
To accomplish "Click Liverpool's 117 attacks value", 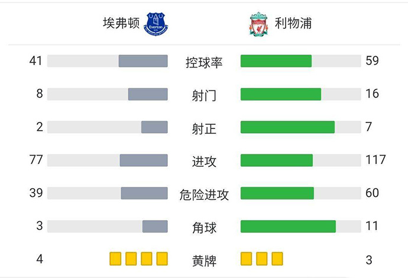I will (x=375, y=160).
